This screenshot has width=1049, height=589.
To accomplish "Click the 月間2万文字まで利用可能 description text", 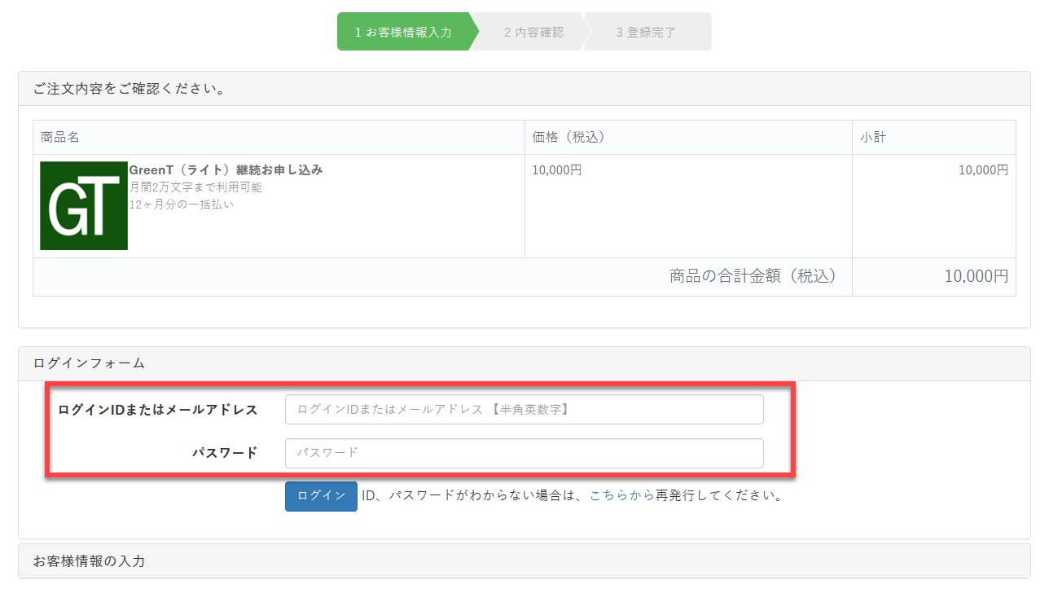I will pos(195,187).
